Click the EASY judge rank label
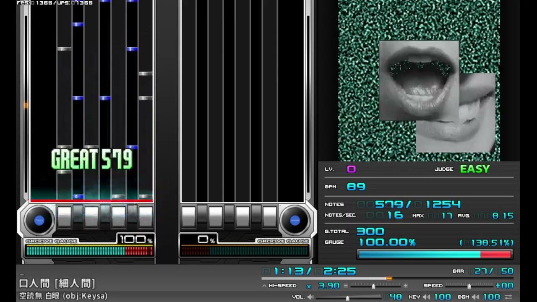Screen dimensions: 537x302 (475, 169)
